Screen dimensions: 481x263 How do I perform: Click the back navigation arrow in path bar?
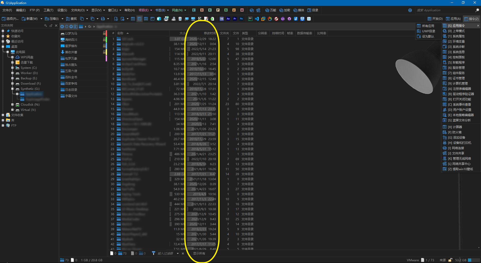click(x=62, y=27)
